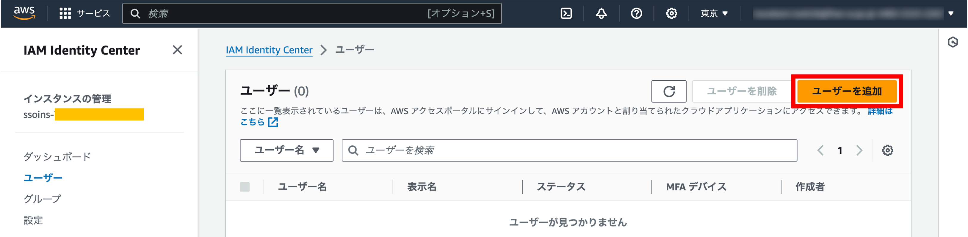Viewport: 968px width, 237px height.
Task: Expand the account menu dropdown arrow
Action: [951, 13]
